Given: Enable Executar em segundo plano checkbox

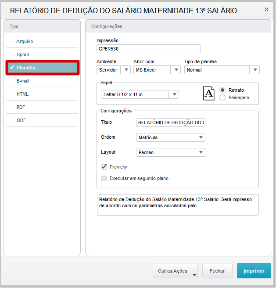Looking at the screenshot, I should pyautogui.click(x=104, y=178).
